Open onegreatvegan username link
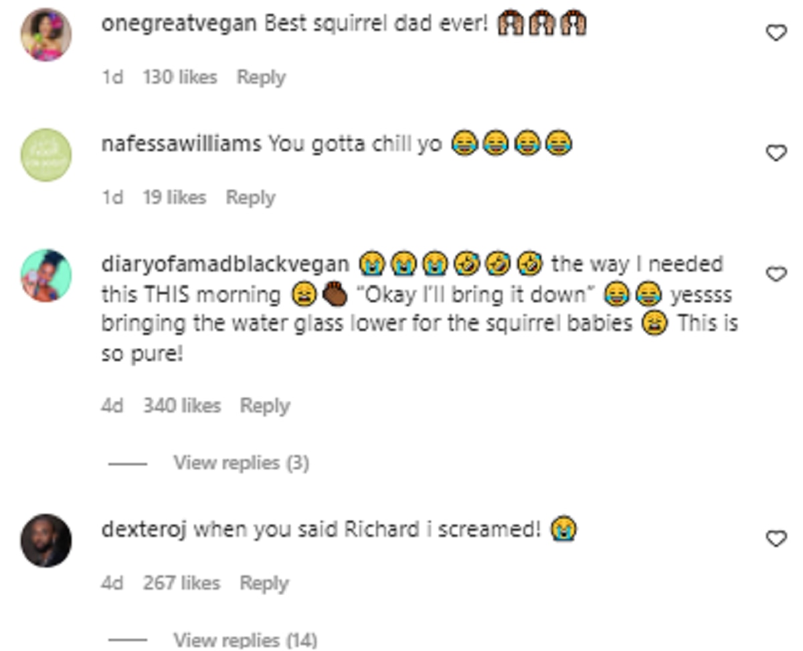This screenshot has height=651, width=803. coord(179,23)
